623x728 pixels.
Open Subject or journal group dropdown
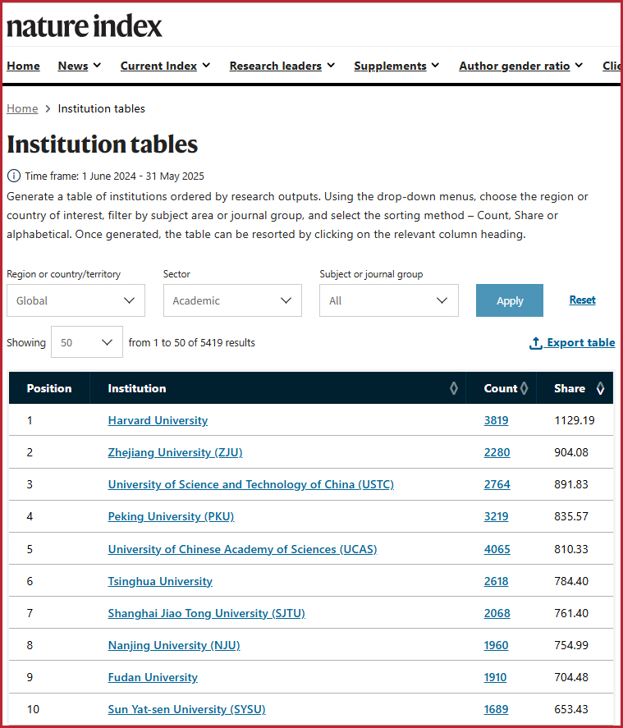388,300
